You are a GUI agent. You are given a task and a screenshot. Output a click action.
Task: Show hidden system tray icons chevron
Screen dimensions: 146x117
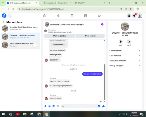point(120,114)
